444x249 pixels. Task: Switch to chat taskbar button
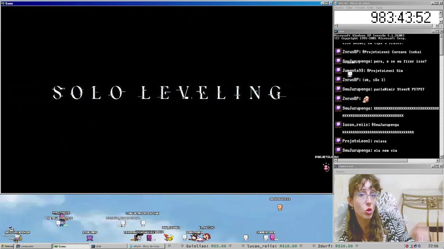click(108, 246)
